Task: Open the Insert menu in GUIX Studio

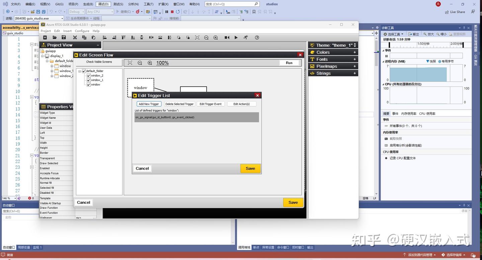Action: coord(67,31)
